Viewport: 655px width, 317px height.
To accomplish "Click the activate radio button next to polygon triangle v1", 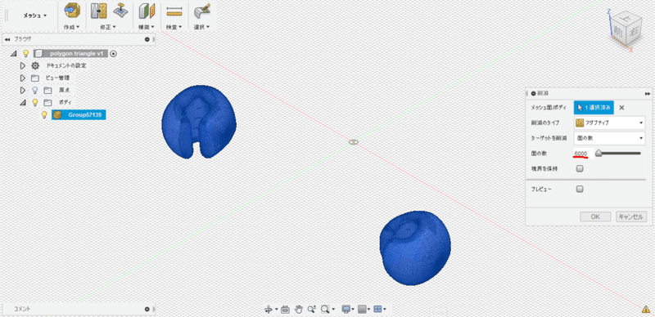I will click(x=114, y=53).
